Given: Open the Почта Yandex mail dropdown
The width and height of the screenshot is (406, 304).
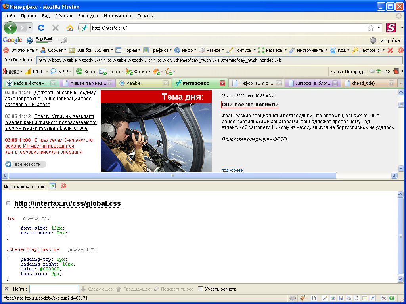Looking at the screenshot, I should (111, 72).
